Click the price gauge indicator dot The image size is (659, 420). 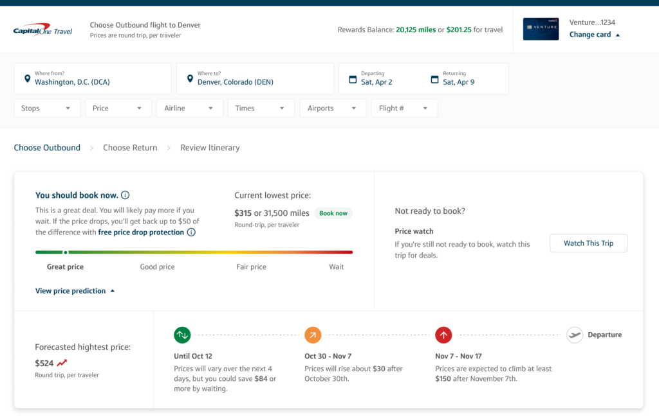(x=65, y=252)
